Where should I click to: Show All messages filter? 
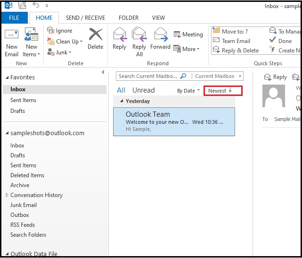(x=121, y=90)
